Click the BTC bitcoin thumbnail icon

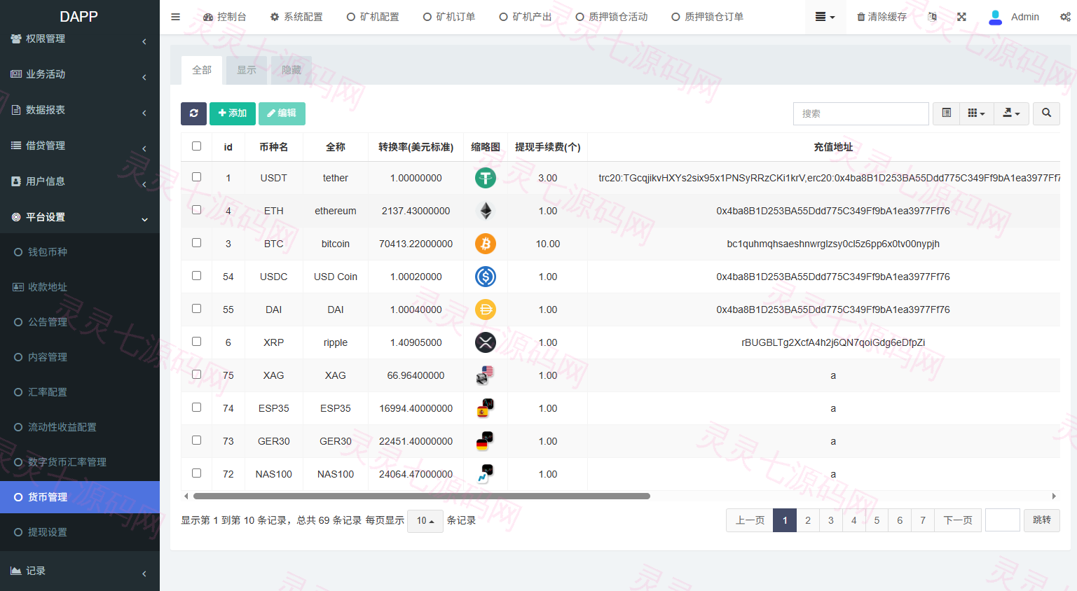(x=485, y=244)
